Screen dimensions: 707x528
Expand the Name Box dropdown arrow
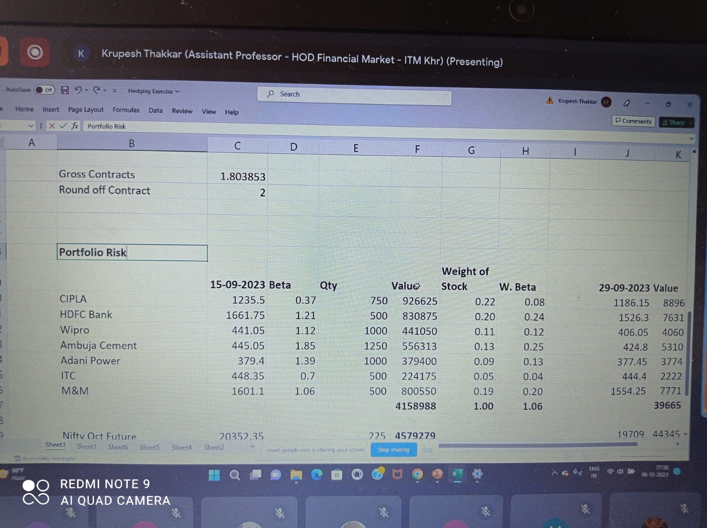click(x=30, y=126)
